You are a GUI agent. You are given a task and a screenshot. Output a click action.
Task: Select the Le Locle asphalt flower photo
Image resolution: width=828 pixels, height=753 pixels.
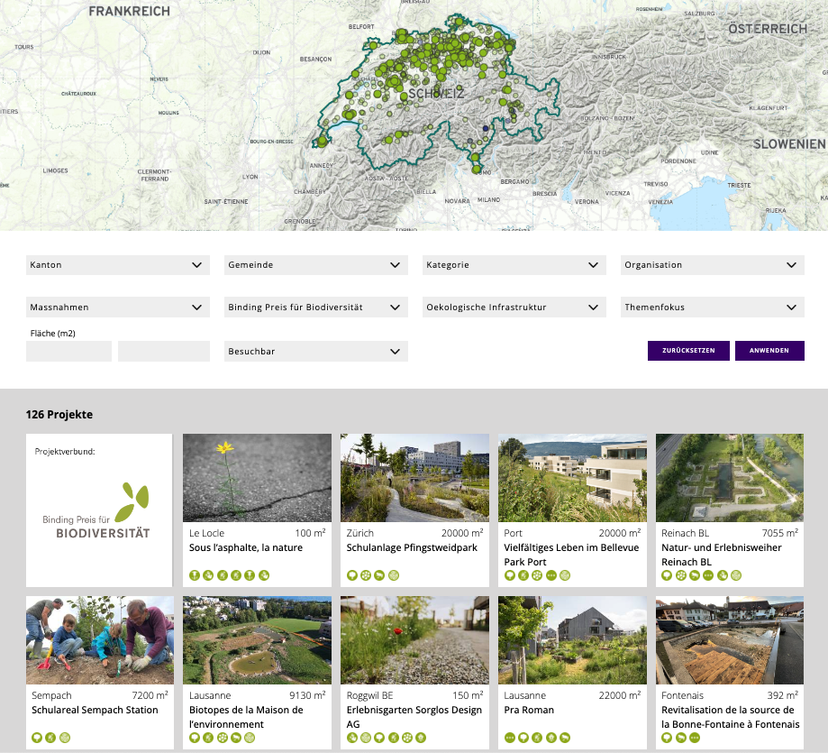tap(257, 478)
